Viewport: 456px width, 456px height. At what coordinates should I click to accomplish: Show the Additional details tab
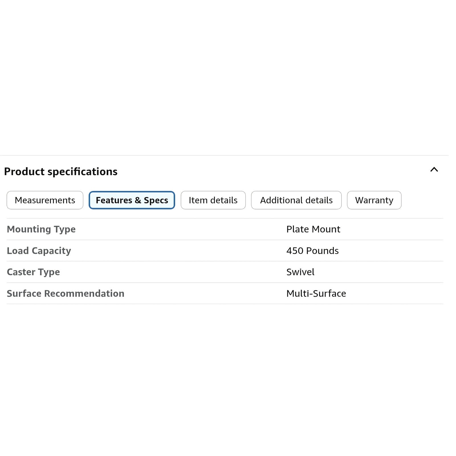click(296, 200)
